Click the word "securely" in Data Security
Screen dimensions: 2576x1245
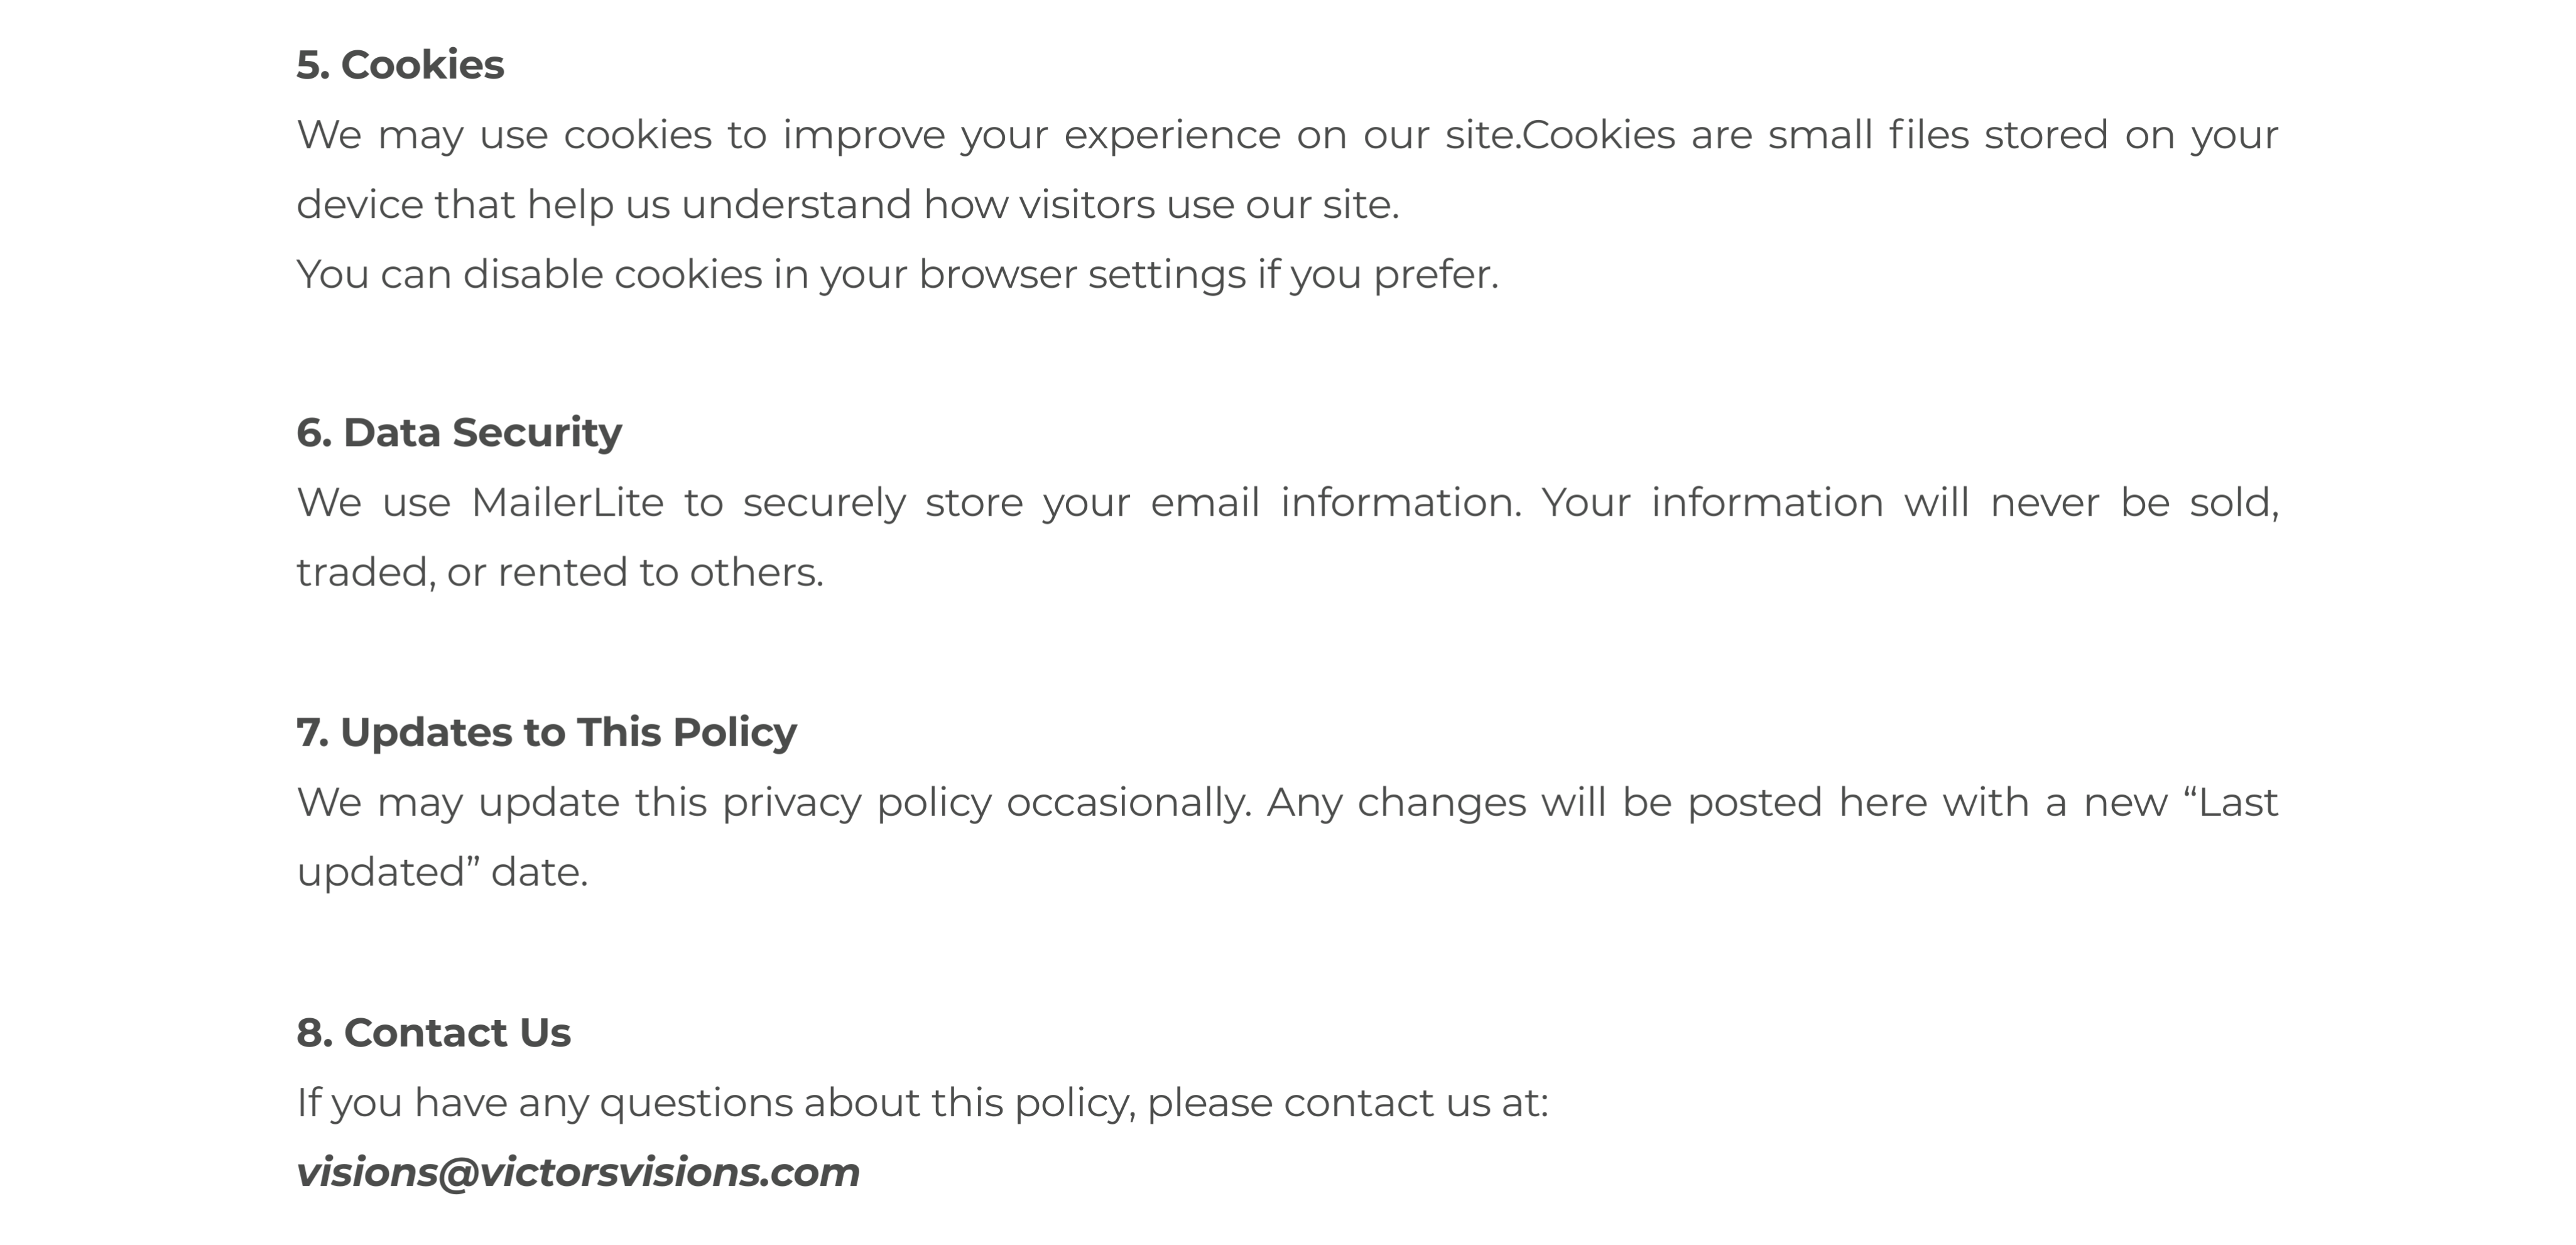[824, 503]
